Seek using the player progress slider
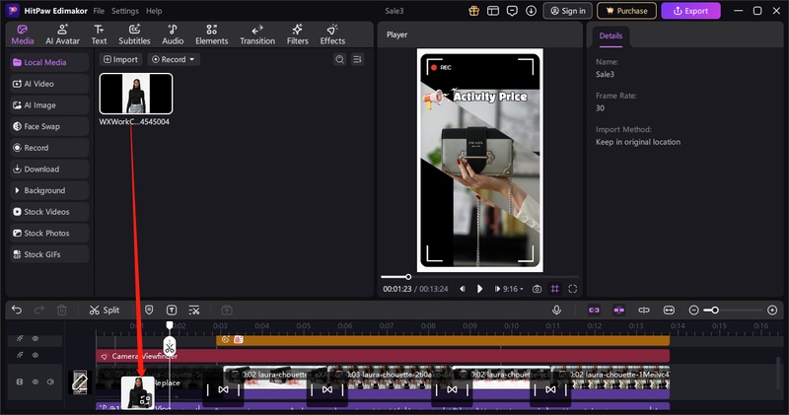This screenshot has height=415, width=789. click(479, 277)
